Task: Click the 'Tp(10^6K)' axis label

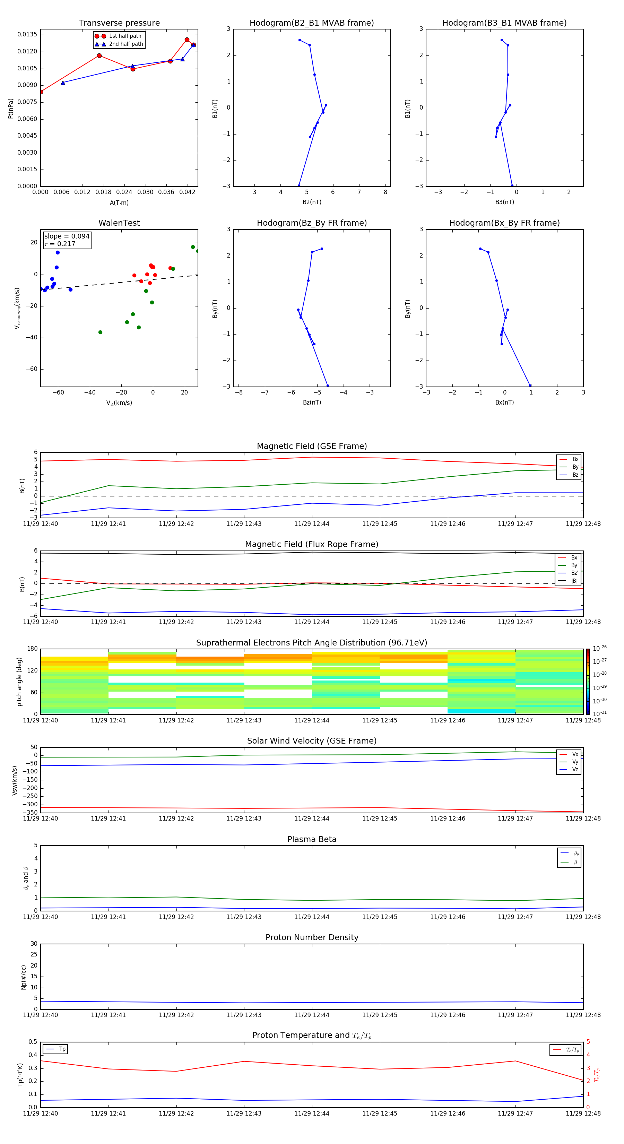Action: click(x=20, y=1075)
